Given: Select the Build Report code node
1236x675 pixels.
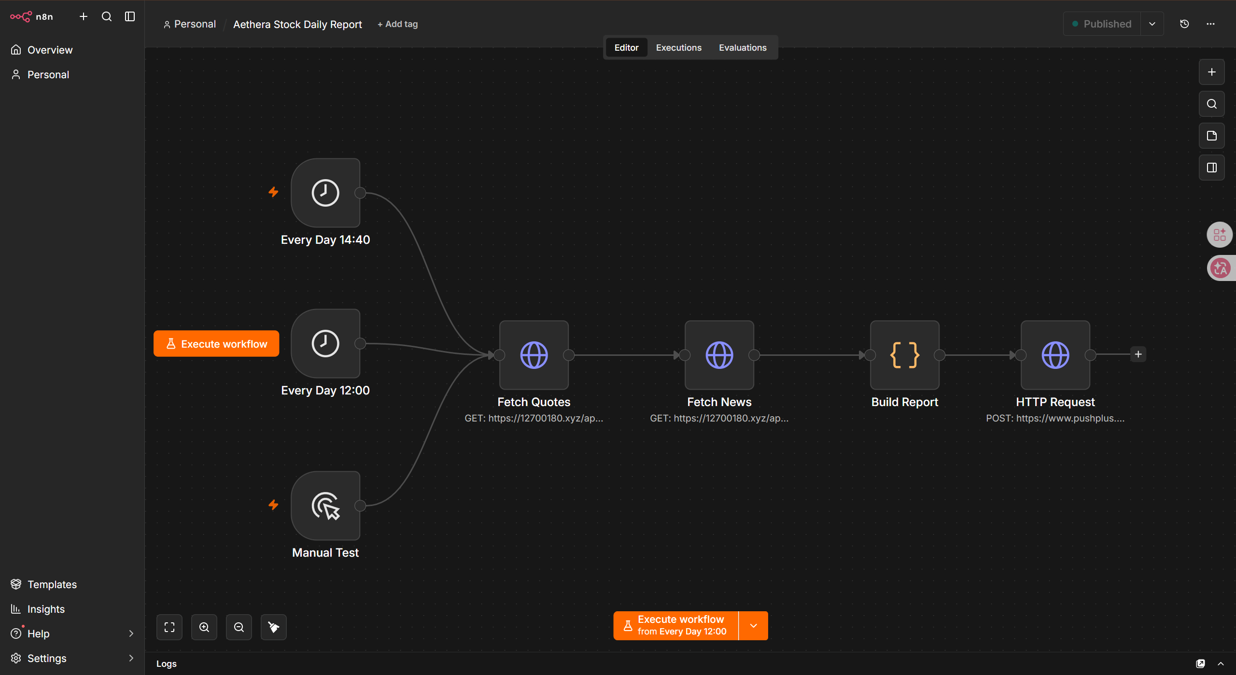Looking at the screenshot, I should [x=905, y=355].
